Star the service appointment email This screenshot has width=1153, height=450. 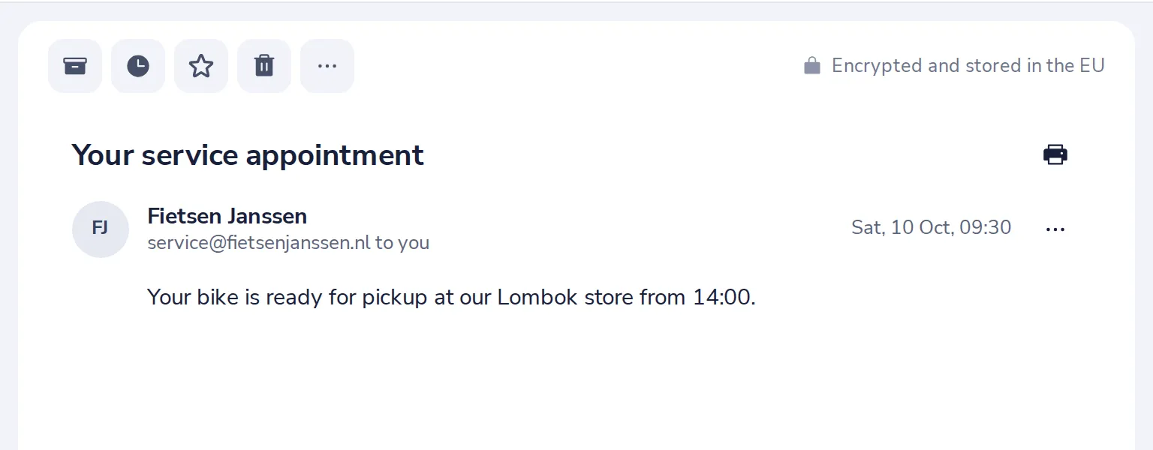201,66
